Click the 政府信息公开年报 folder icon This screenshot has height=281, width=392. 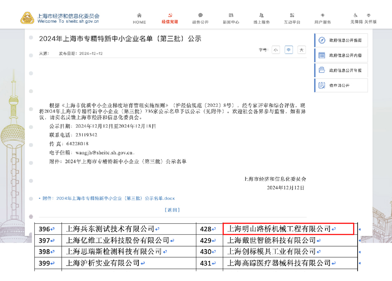tap(321, 70)
